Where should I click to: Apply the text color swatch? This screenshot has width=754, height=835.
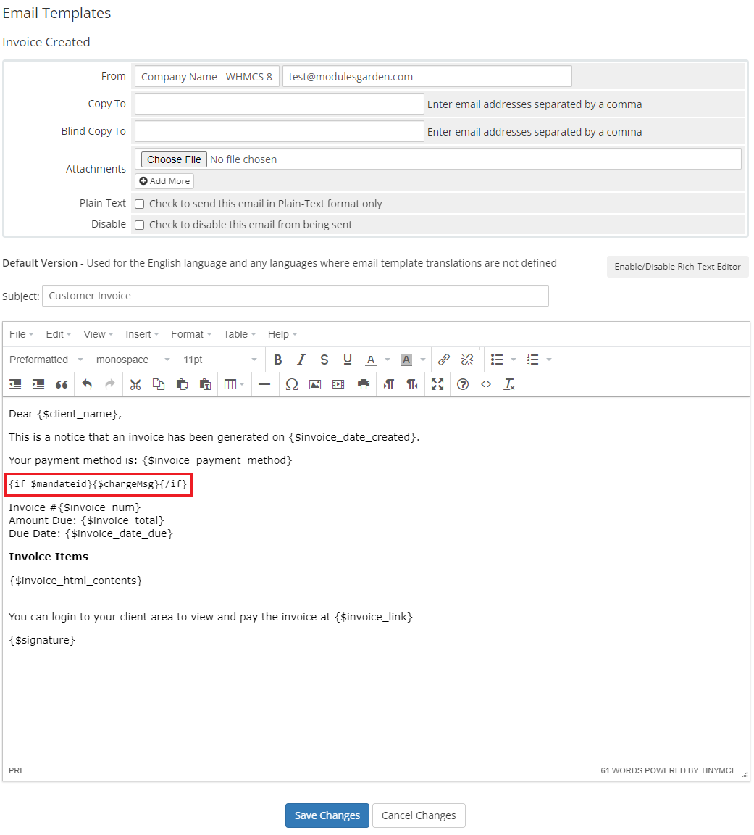click(x=371, y=360)
